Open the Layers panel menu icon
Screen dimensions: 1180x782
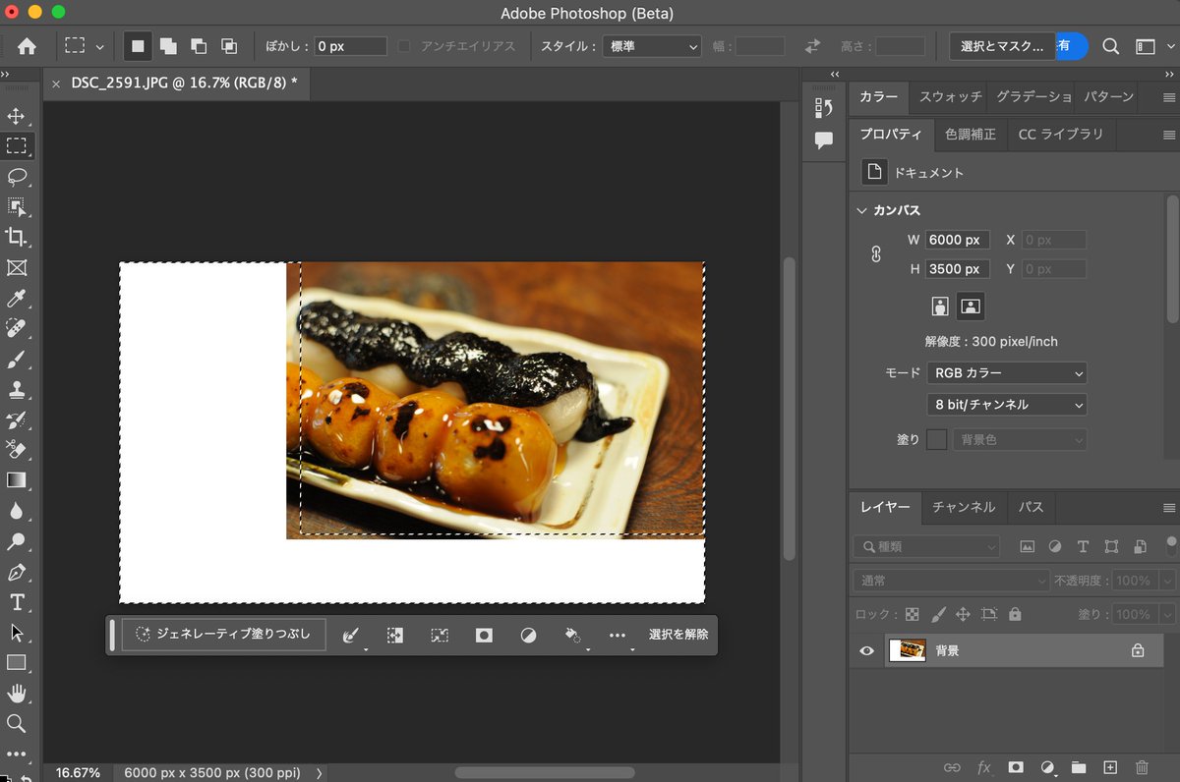1169,508
